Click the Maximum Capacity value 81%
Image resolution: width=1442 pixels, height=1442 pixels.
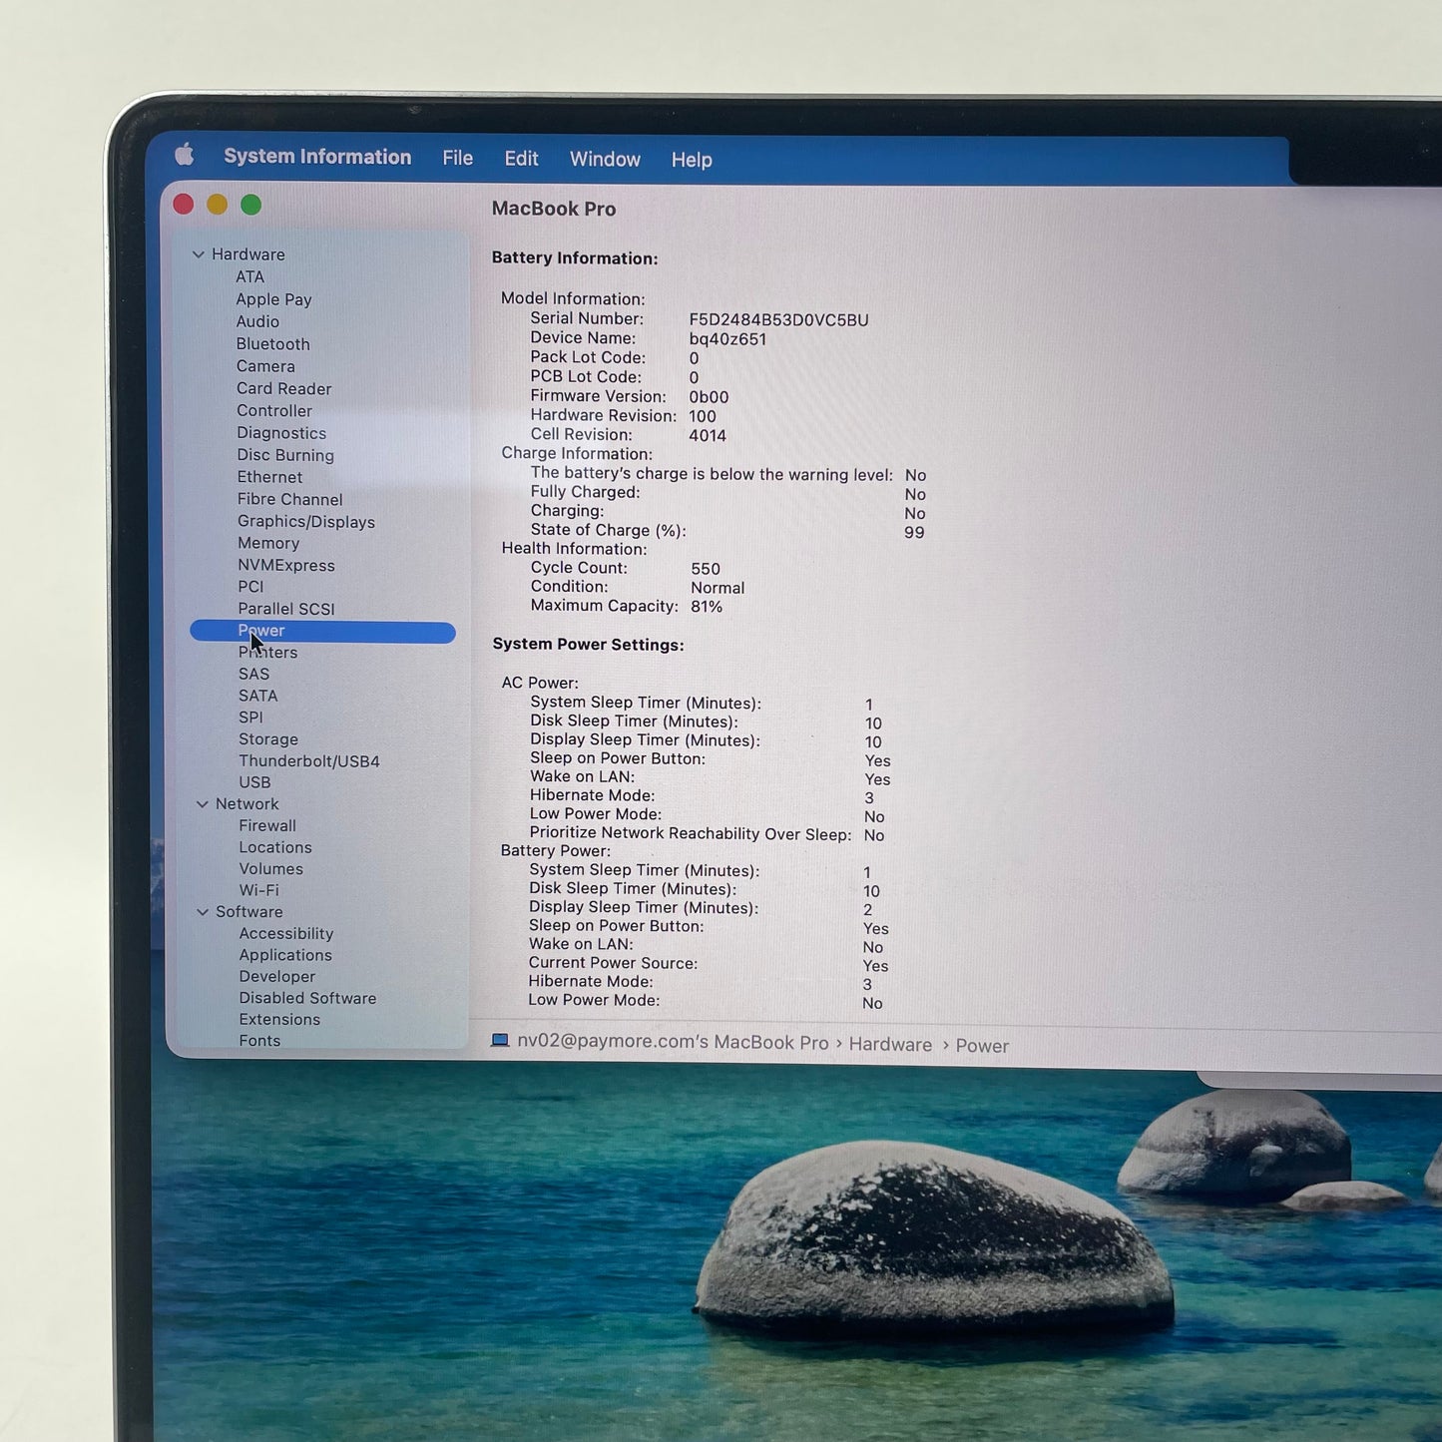tap(707, 607)
